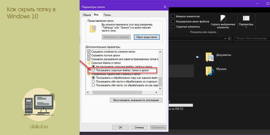270x135 pixels.
Task: Click the vertical scrollbar thumb in settings list
Action: [160, 82]
